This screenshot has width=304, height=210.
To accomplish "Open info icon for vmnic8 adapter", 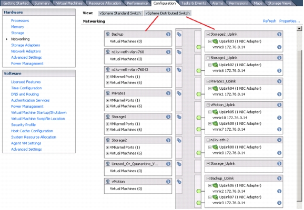I will click(279, 47).
